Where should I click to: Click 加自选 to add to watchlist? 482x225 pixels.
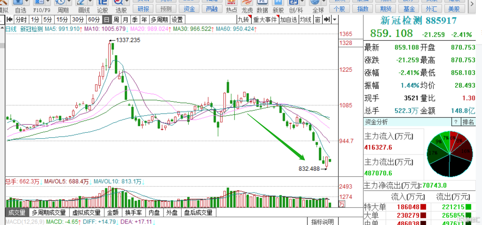288,20
